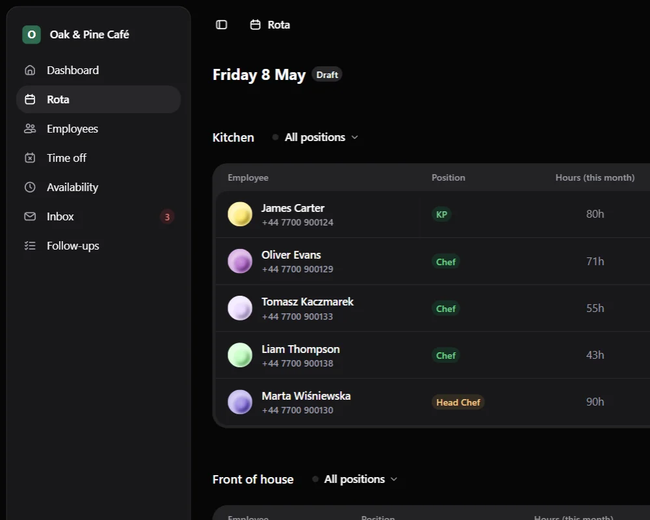Click the Front of house heading

[x=253, y=479]
